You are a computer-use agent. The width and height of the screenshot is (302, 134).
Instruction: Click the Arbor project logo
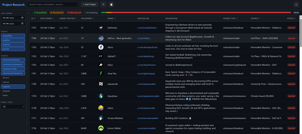pos(101,108)
